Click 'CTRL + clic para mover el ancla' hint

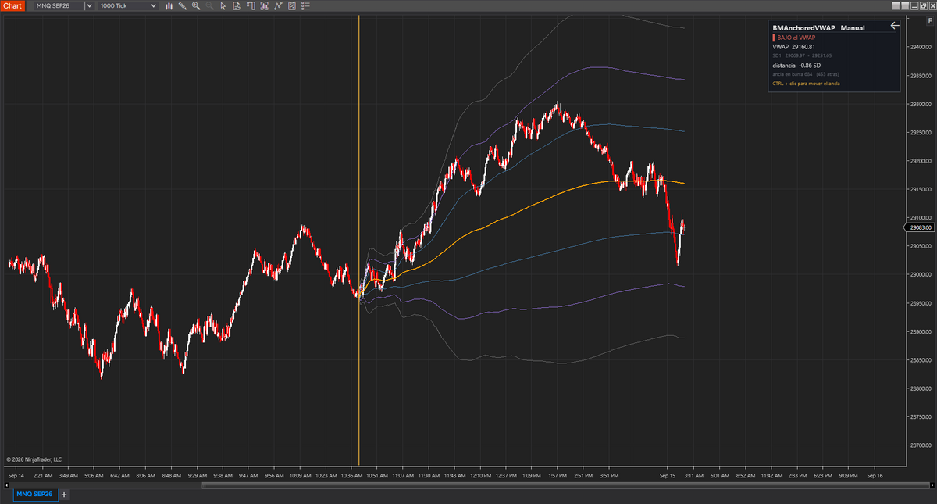(x=806, y=83)
